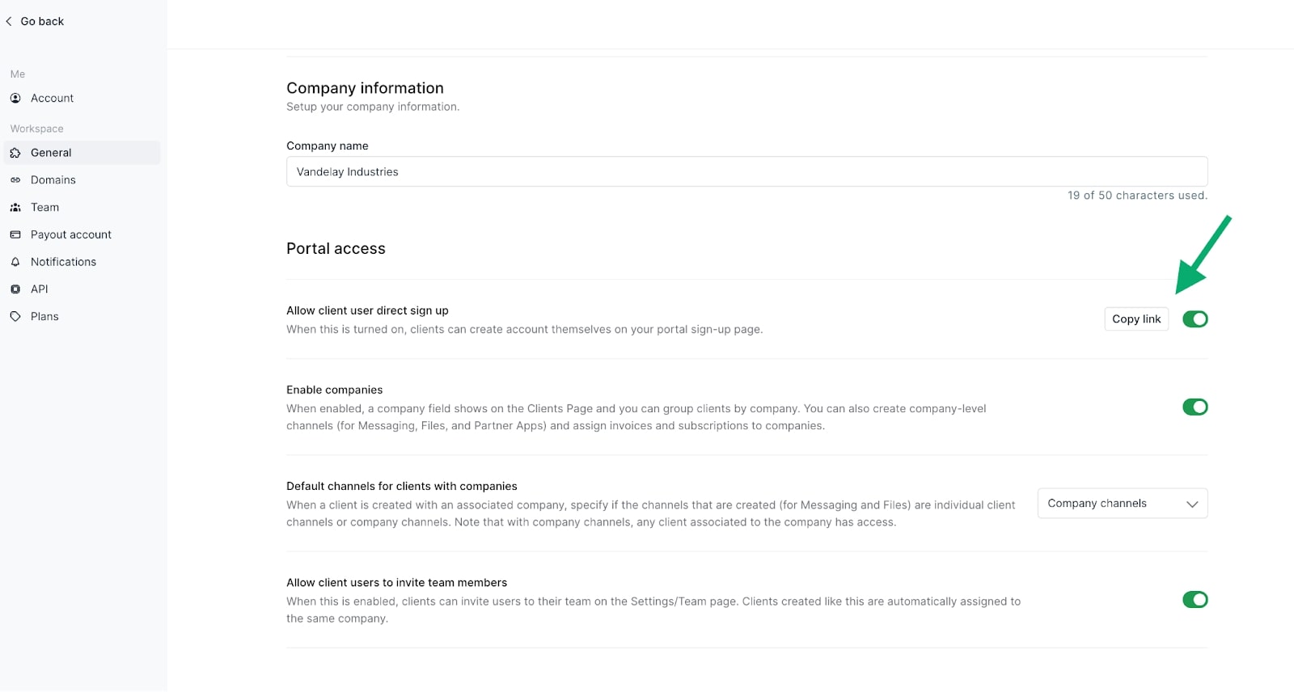
Task: Click the Company name input field
Action: 746,171
